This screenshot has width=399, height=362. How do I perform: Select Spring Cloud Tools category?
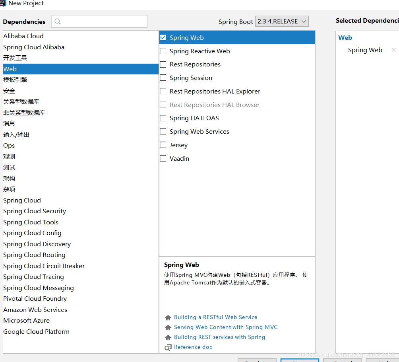81,222
